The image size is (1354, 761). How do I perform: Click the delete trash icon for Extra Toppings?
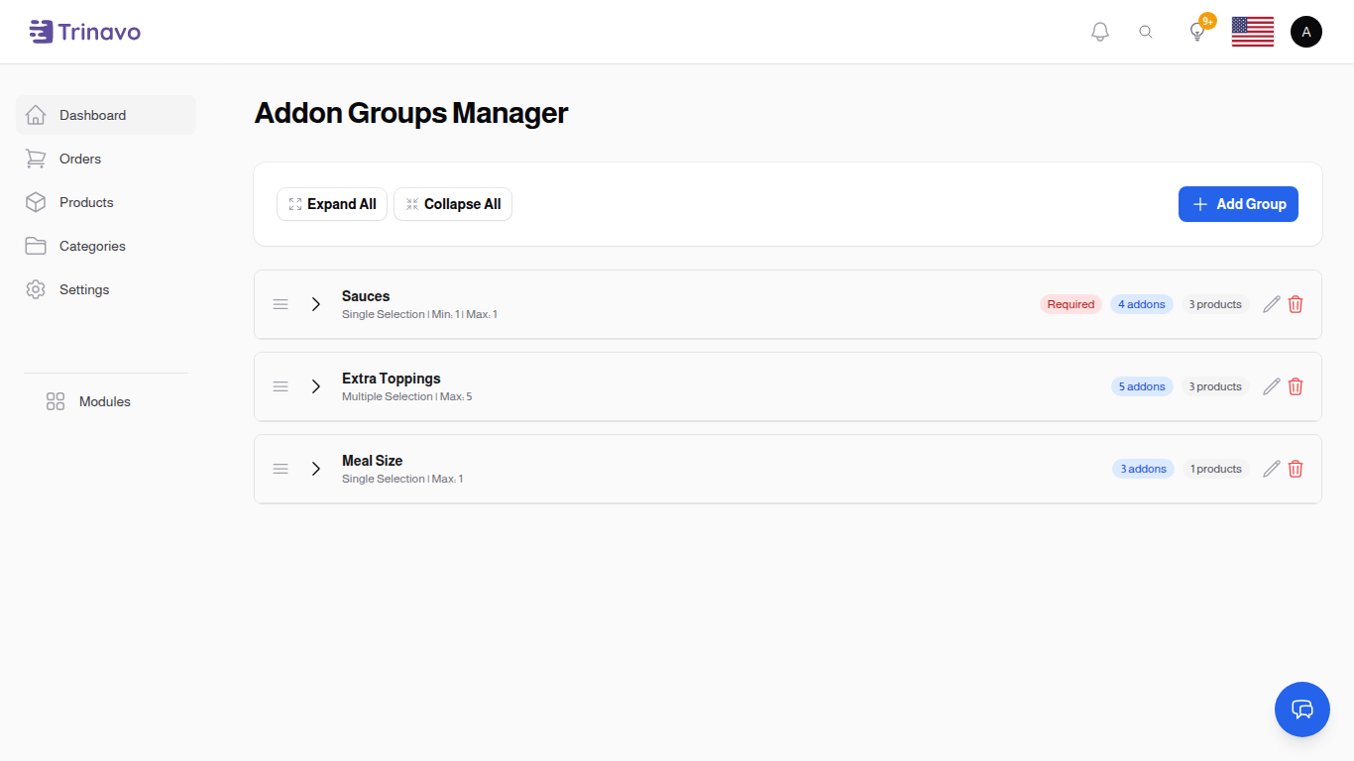(1296, 386)
